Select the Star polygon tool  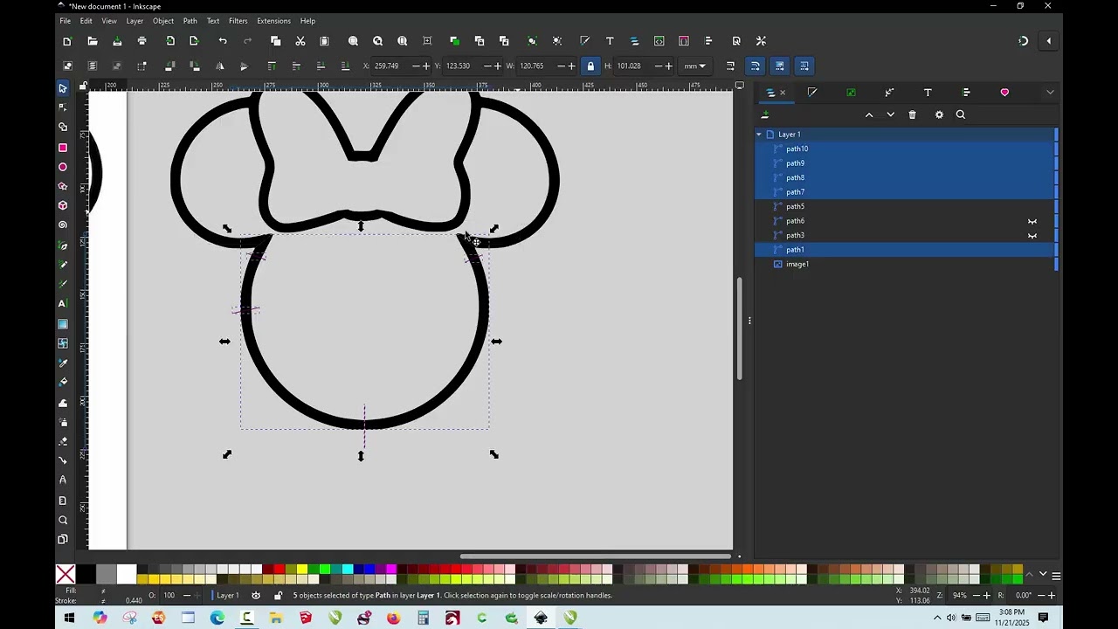click(x=63, y=186)
